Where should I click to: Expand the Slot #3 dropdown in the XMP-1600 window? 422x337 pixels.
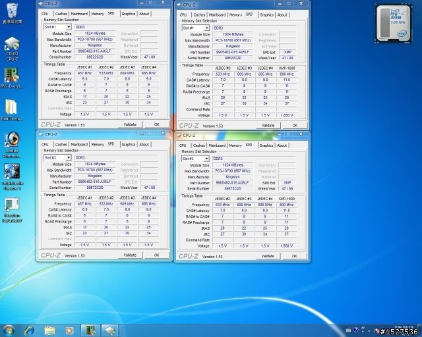pos(206,159)
